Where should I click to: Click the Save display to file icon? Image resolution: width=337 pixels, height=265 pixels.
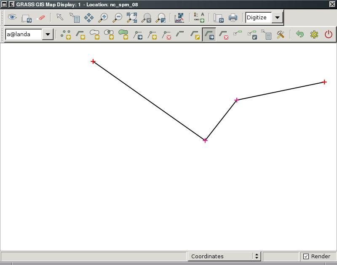coord(219,18)
